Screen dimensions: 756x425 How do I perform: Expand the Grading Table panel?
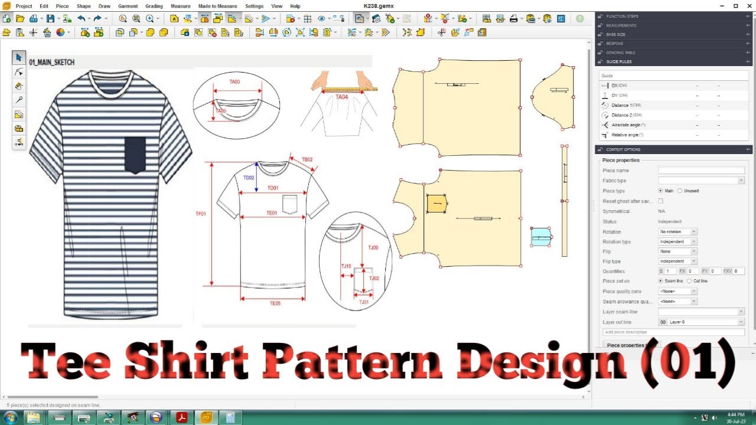tap(673, 53)
